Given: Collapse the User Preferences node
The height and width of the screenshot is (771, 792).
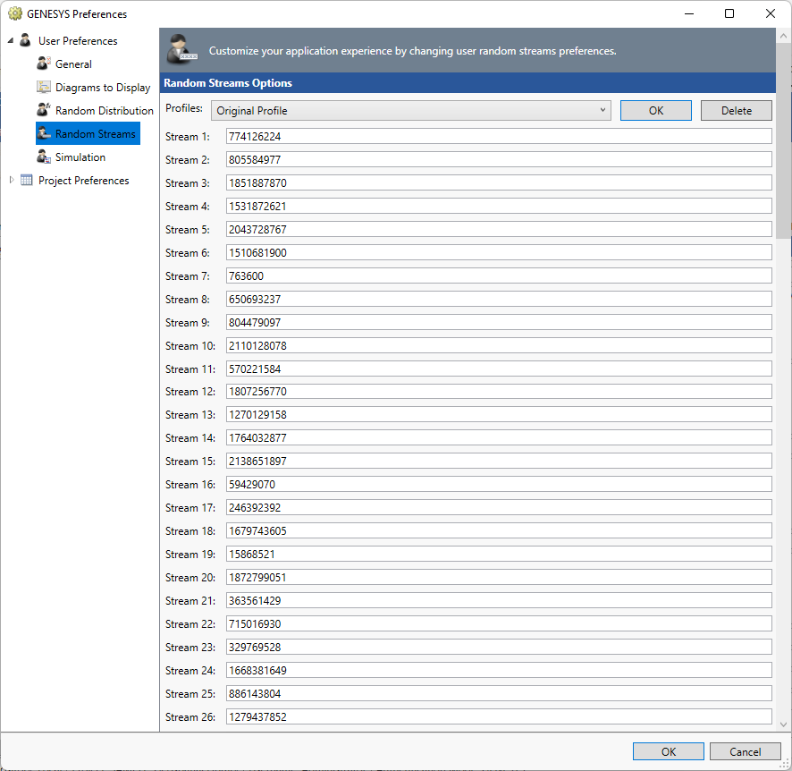Looking at the screenshot, I should (x=11, y=41).
